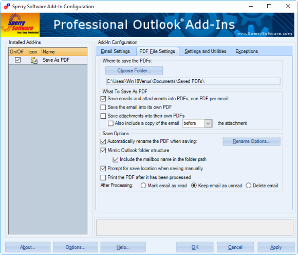Click the Save As PDF add-in icon
Screen dimensions: 298x255
click(33, 60)
